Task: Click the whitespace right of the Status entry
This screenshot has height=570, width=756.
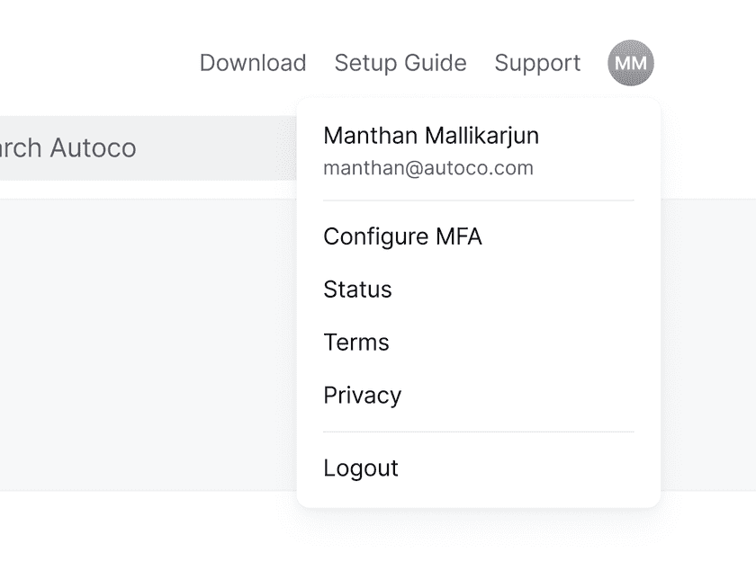Action: click(540, 289)
